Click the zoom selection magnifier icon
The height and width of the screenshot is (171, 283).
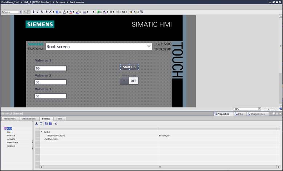click(x=142, y=12)
